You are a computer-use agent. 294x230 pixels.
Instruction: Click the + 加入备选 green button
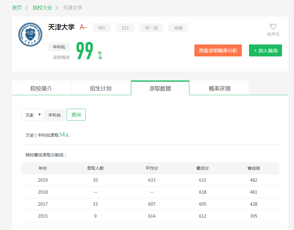pos(265,50)
